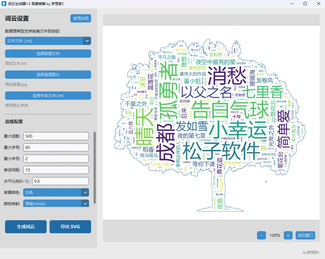Image resolution: width=325 pixels, height=259 pixels.
Task: Zoom out using the minus button
Action: pyautogui.click(x=261, y=235)
